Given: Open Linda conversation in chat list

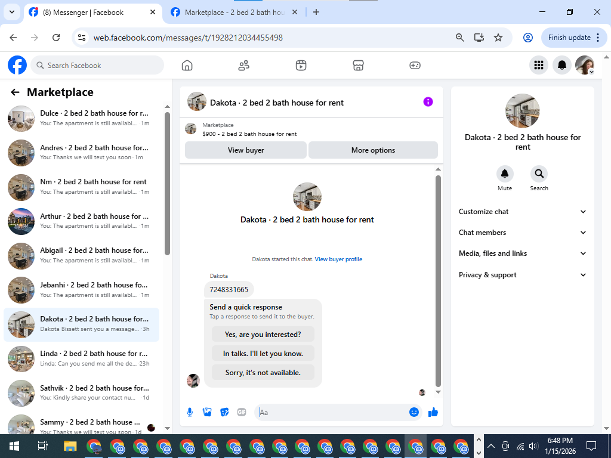Looking at the screenshot, I should pyautogui.click(x=81, y=358).
